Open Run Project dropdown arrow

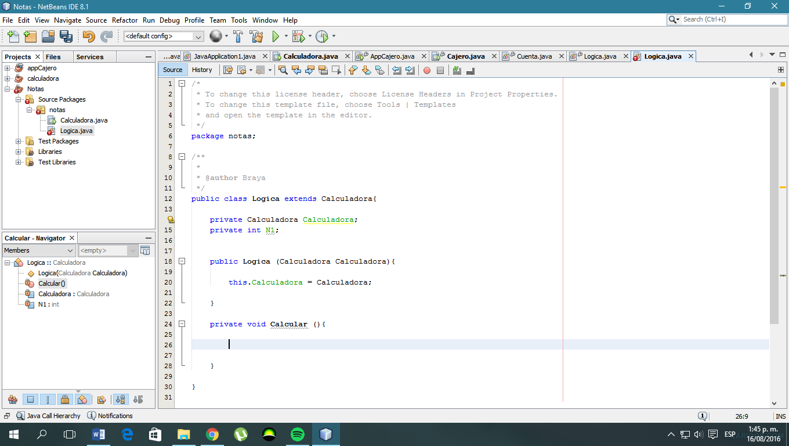[285, 36]
